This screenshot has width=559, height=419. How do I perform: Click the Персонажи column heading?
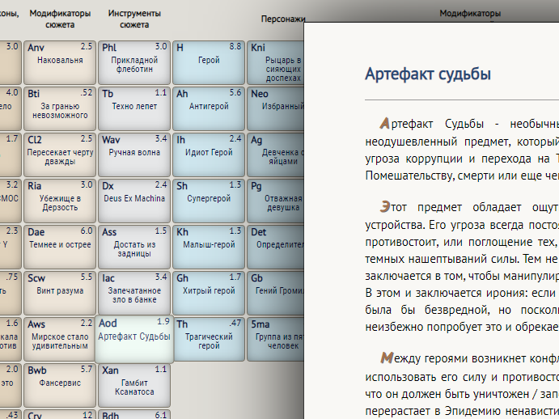tap(283, 19)
